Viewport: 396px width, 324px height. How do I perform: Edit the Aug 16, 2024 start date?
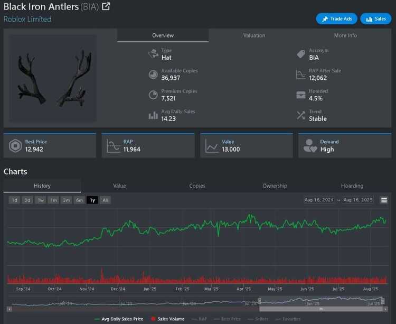[319, 200]
